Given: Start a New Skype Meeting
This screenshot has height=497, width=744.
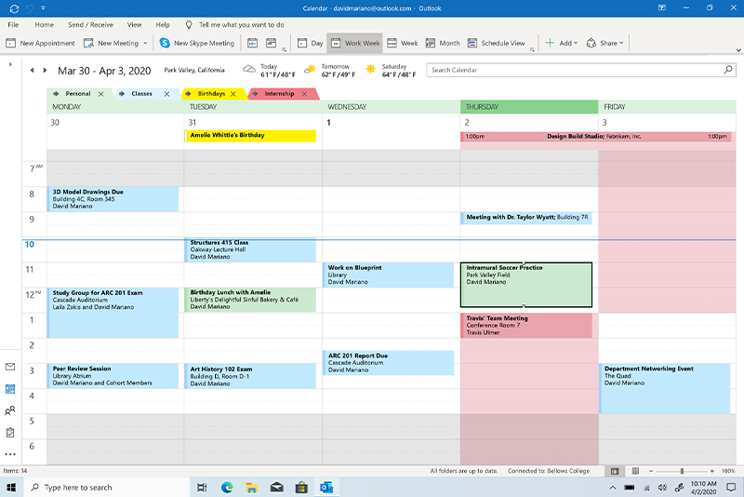Looking at the screenshot, I should 197,43.
